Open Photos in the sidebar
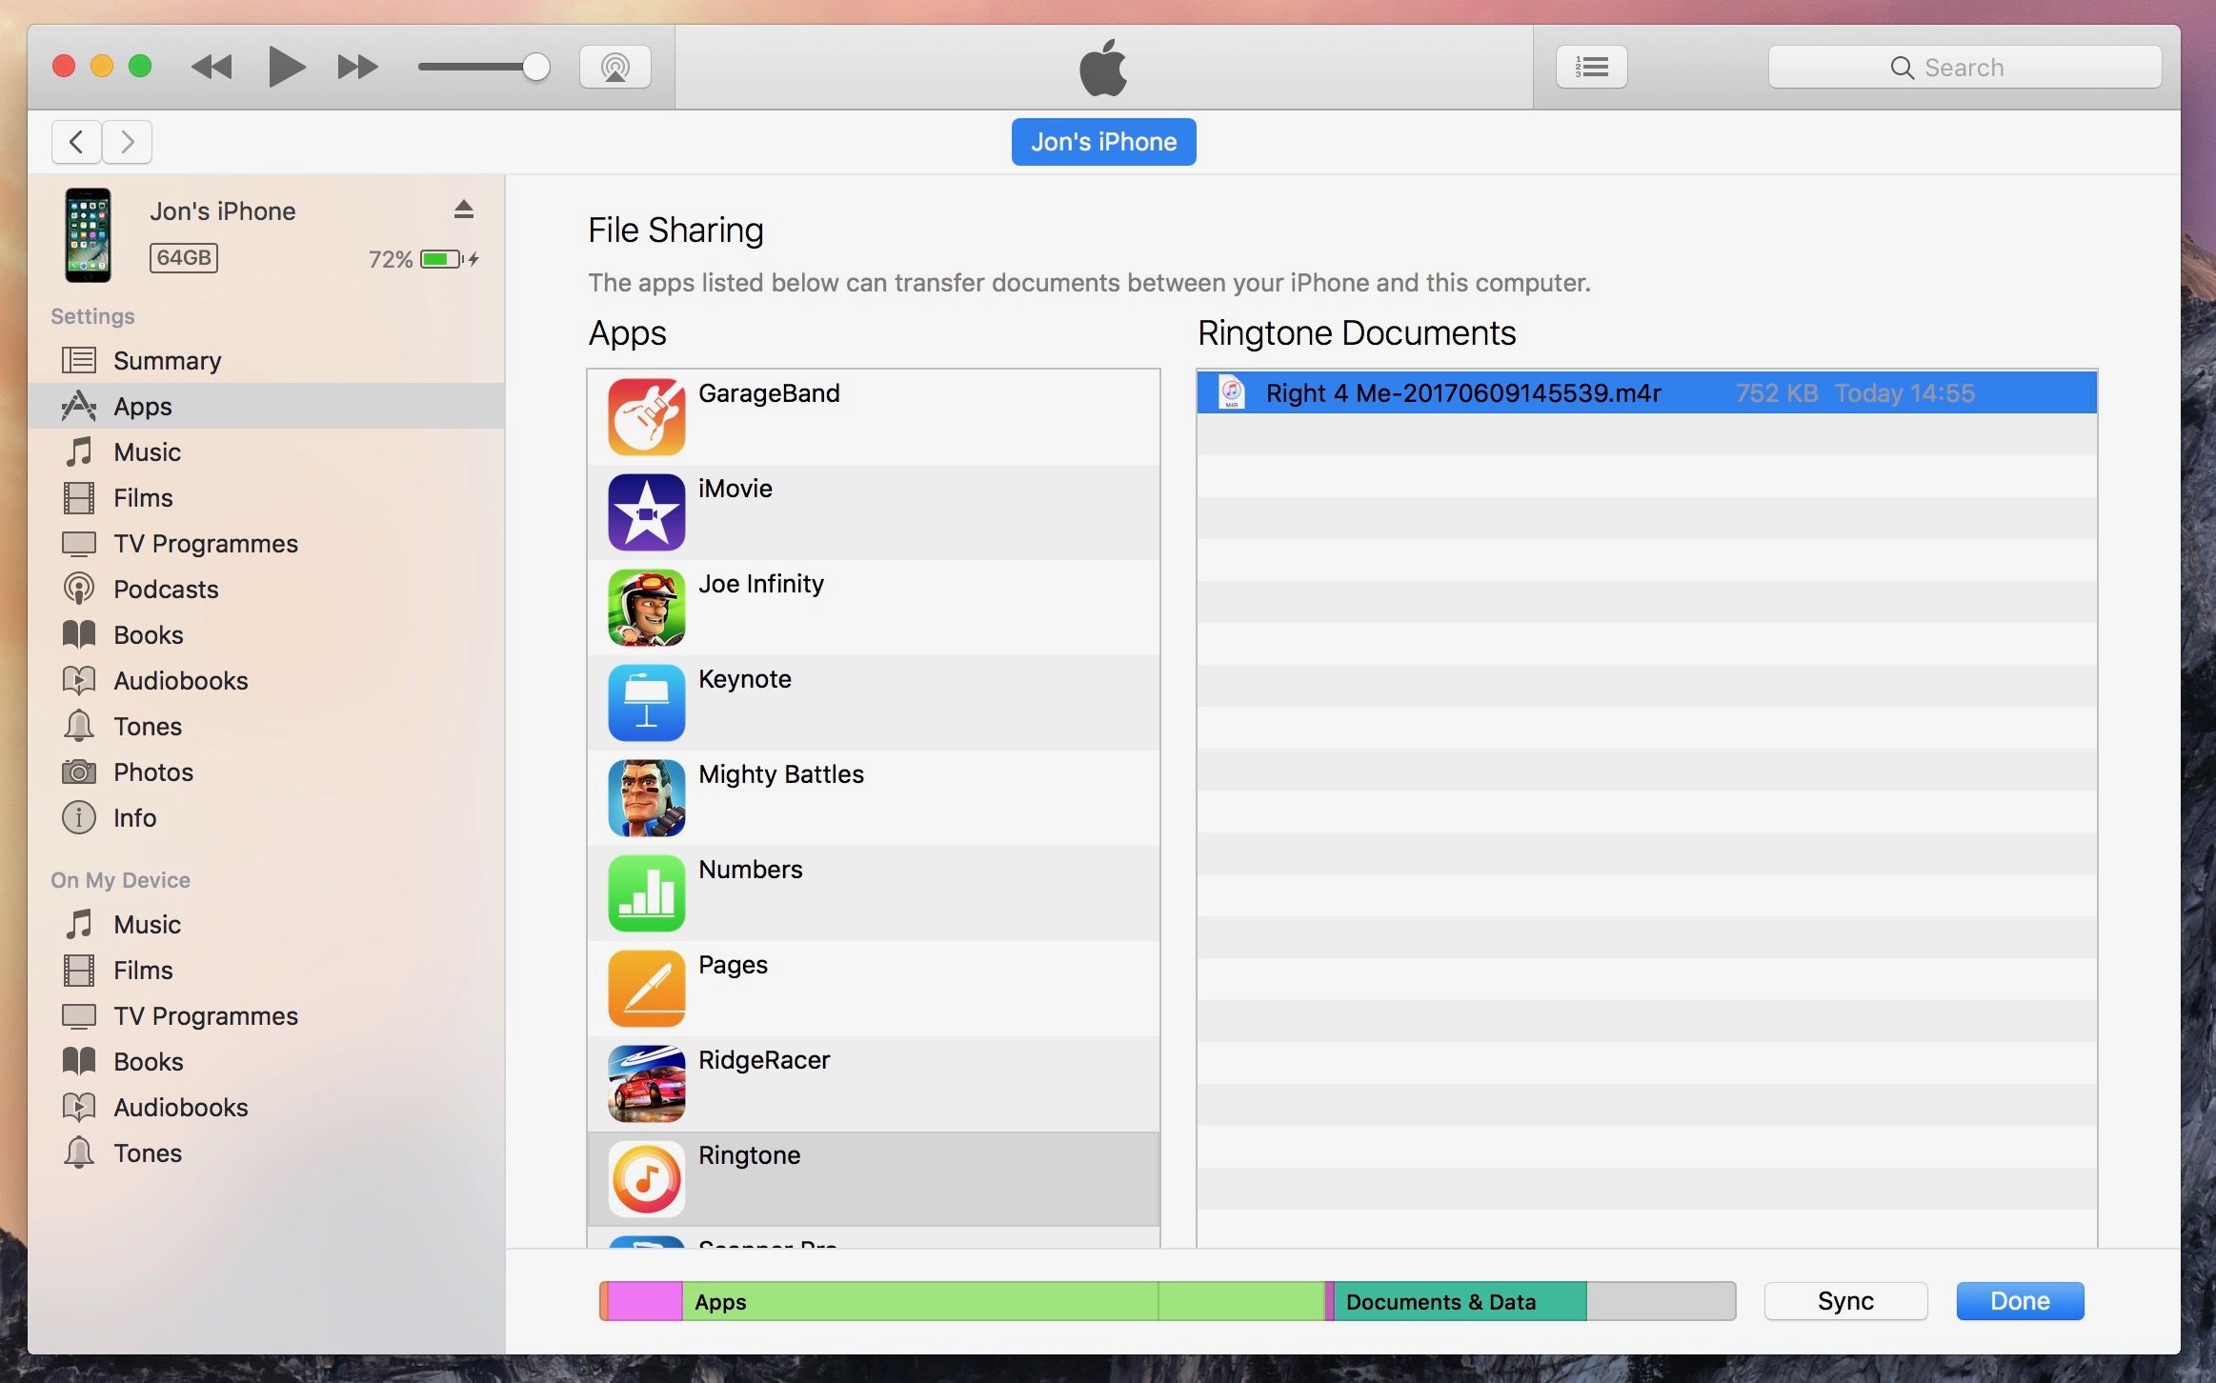Viewport: 2216px width, 1383px height. (x=267, y=772)
